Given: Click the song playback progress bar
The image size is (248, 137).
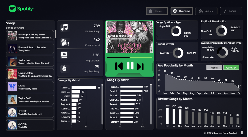Looking at the screenshot, I should (129, 58).
